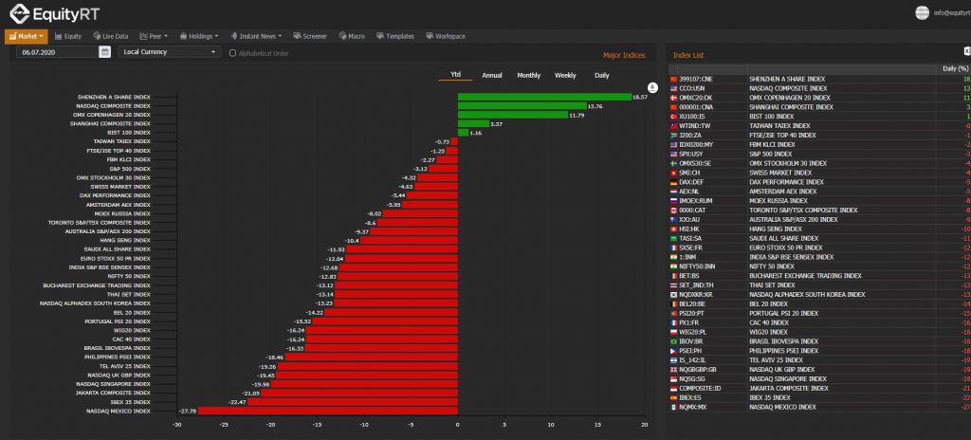
Task: Expand the Holdings menu
Action: [199, 37]
